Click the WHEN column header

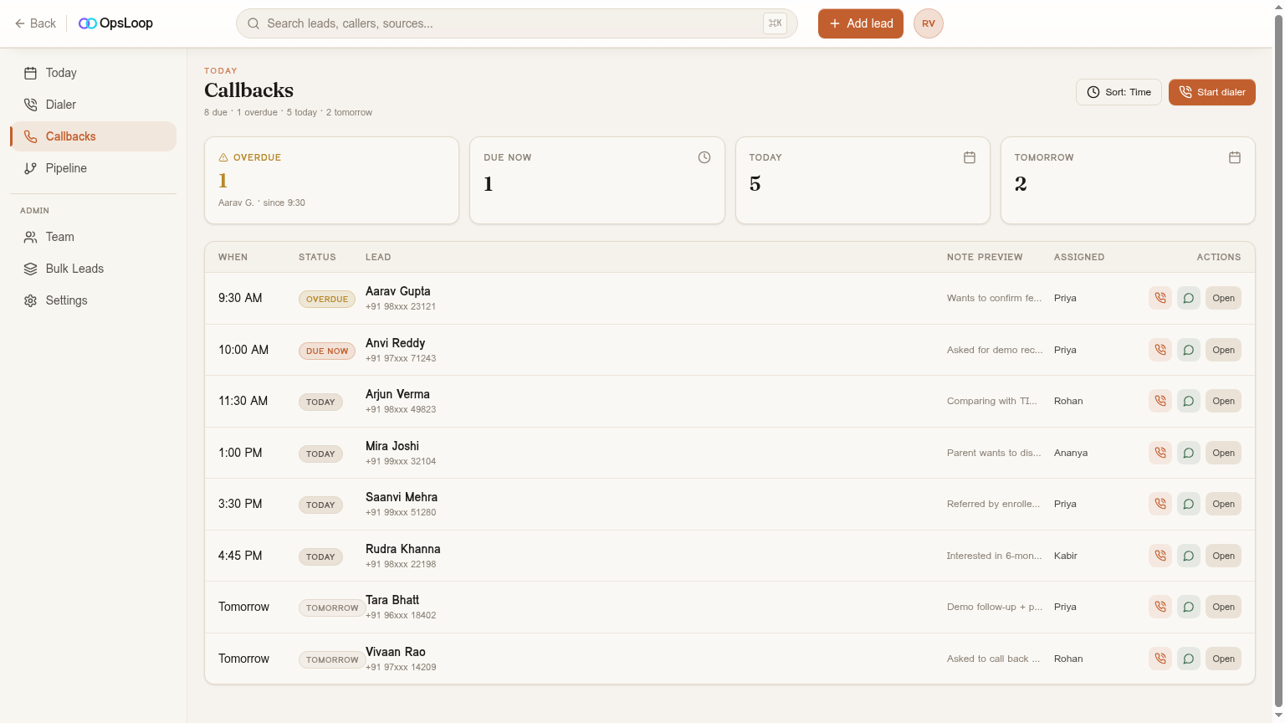[233, 257]
